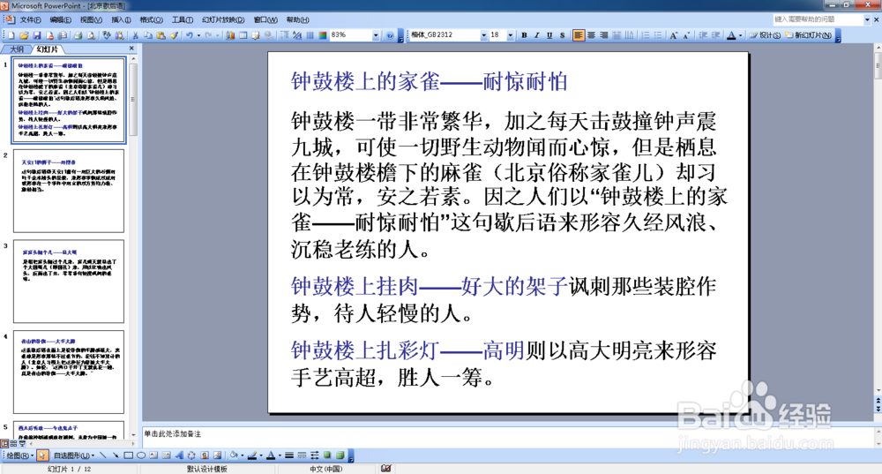Create a new blank presentation
The height and width of the screenshot is (474, 882).
click(x=11, y=35)
